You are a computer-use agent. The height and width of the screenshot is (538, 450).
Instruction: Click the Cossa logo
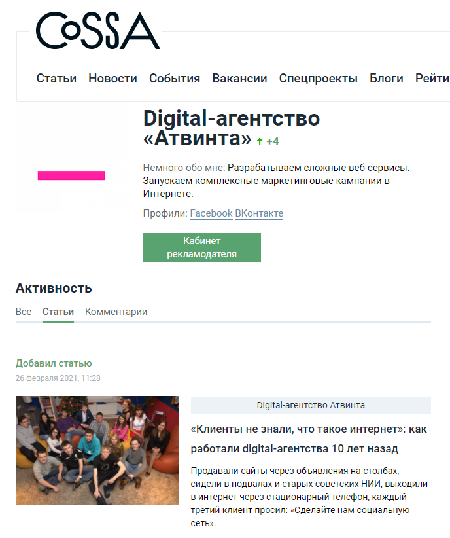tap(97, 31)
